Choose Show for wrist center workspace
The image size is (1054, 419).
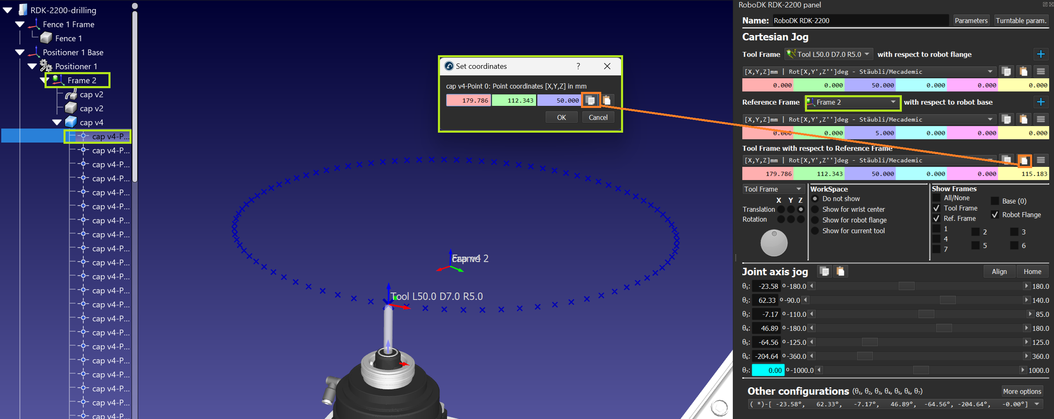815,209
